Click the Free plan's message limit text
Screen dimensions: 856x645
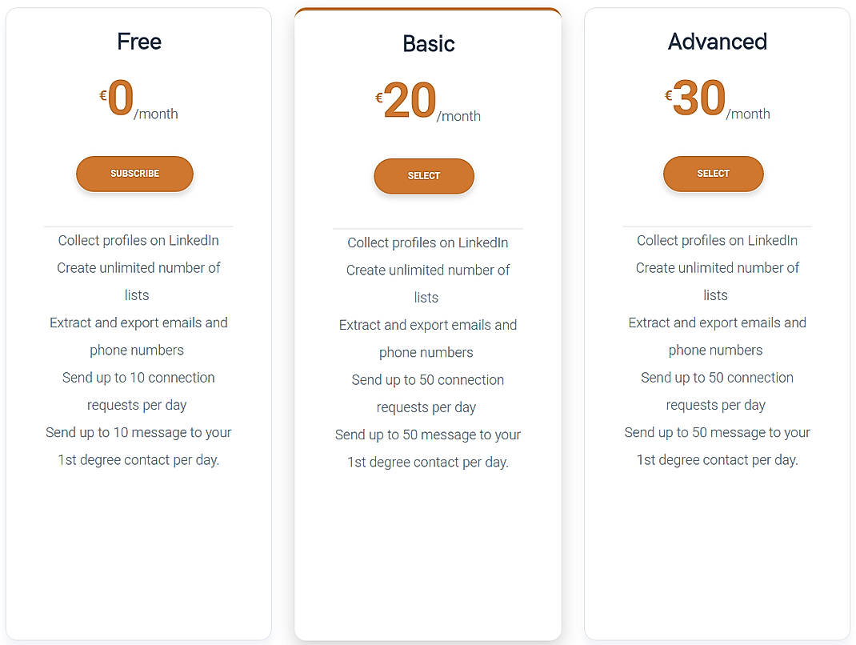click(x=138, y=446)
